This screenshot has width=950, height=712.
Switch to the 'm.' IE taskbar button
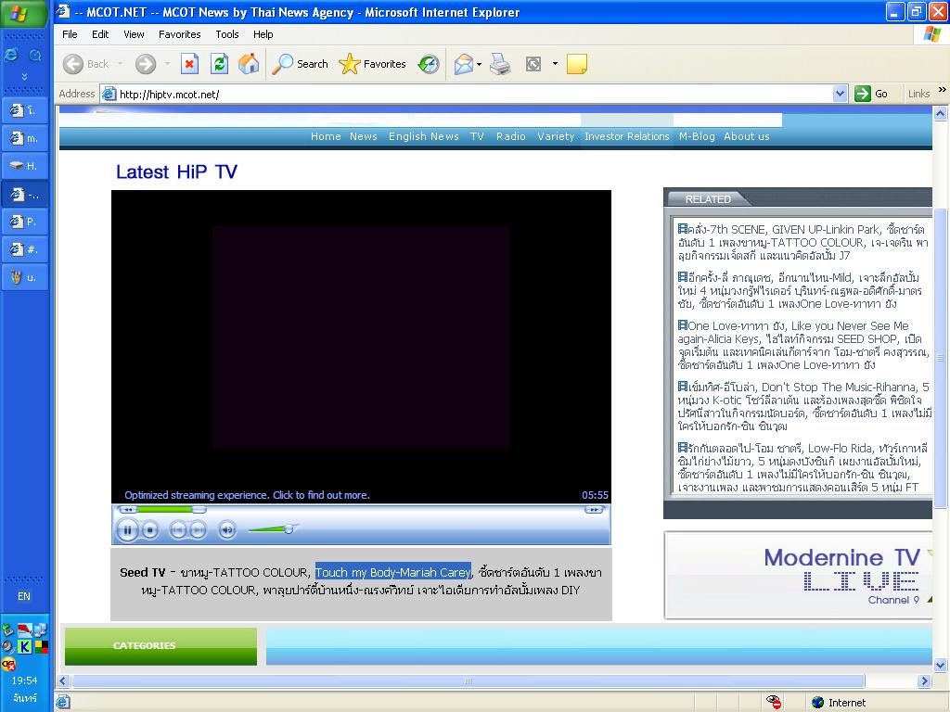click(25, 138)
